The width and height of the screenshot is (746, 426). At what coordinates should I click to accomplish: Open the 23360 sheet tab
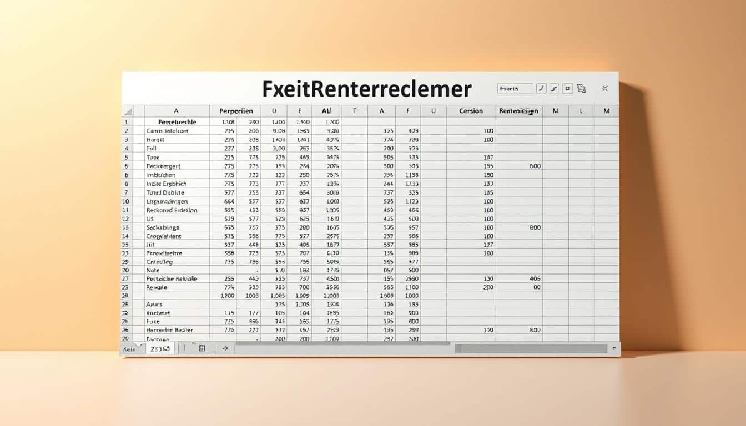(x=160, y=348)
